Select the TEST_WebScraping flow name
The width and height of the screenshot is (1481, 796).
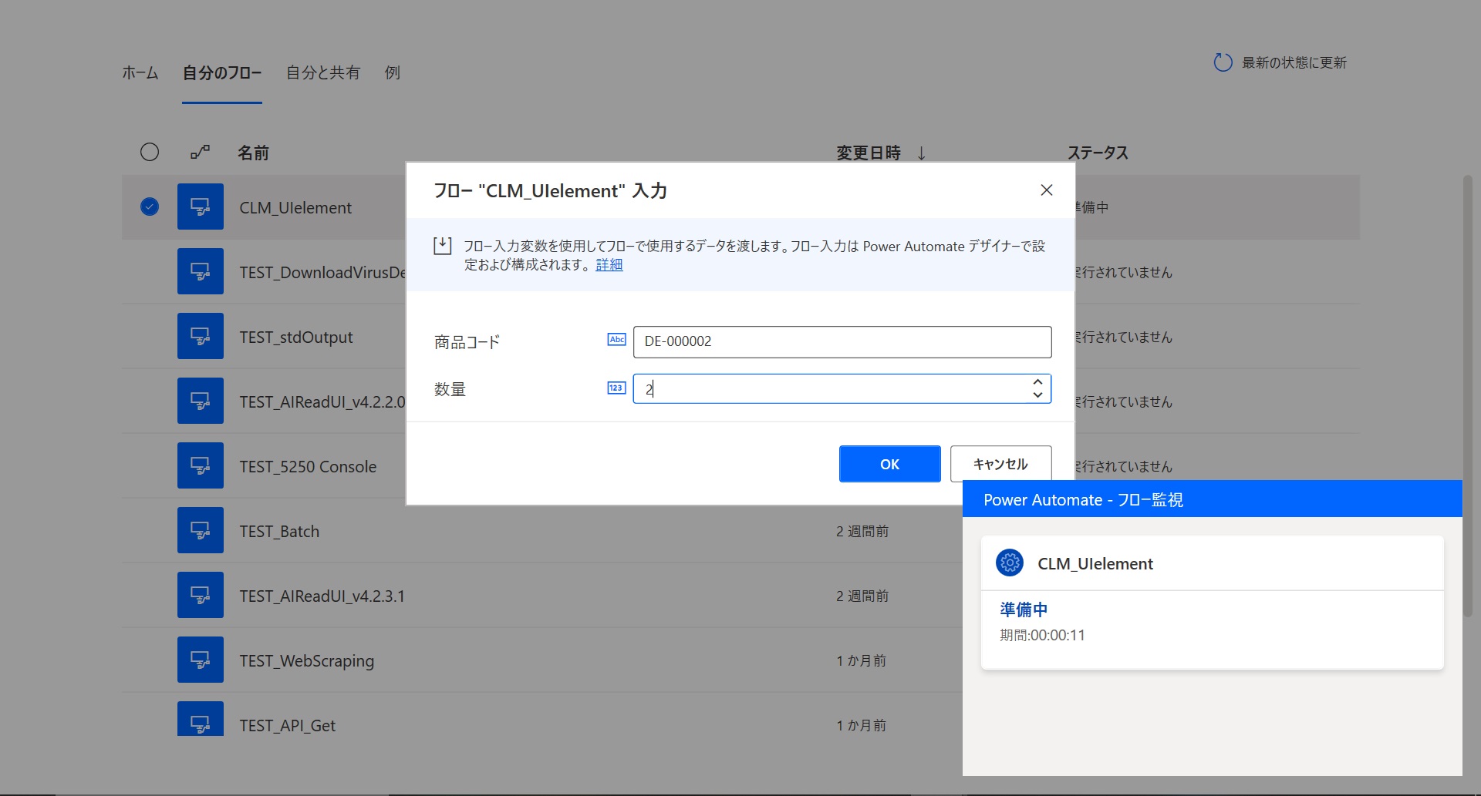(x=307, y=661)
